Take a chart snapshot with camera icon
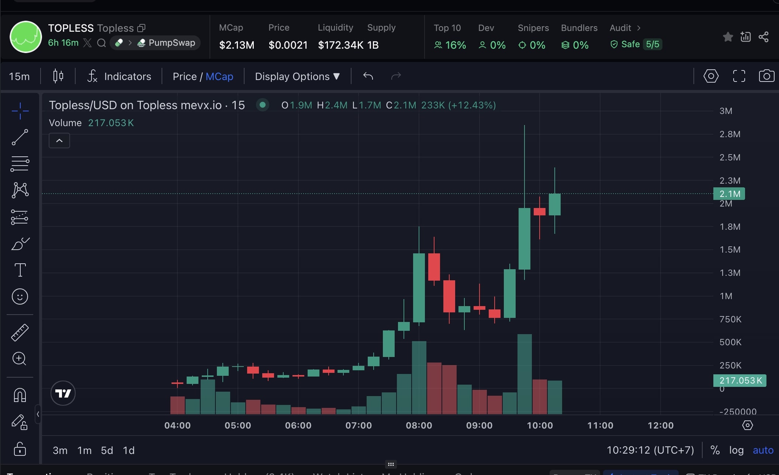This screenshot has height=475, width=779. pos(766,76)
